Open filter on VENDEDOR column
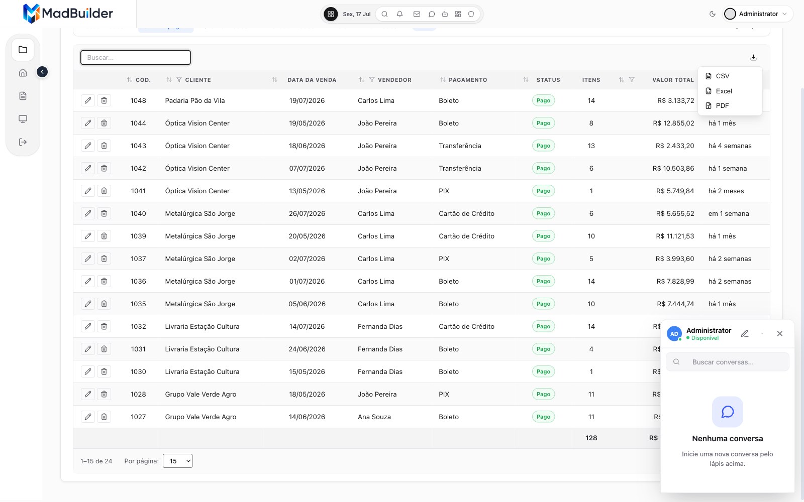This screenshot has height=502, width=804. 372,80
